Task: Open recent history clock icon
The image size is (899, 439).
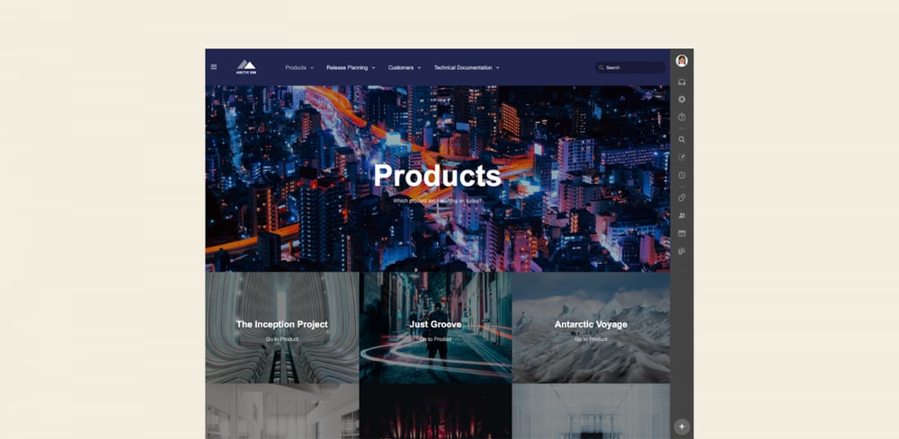Action: [x=681, y=175]
